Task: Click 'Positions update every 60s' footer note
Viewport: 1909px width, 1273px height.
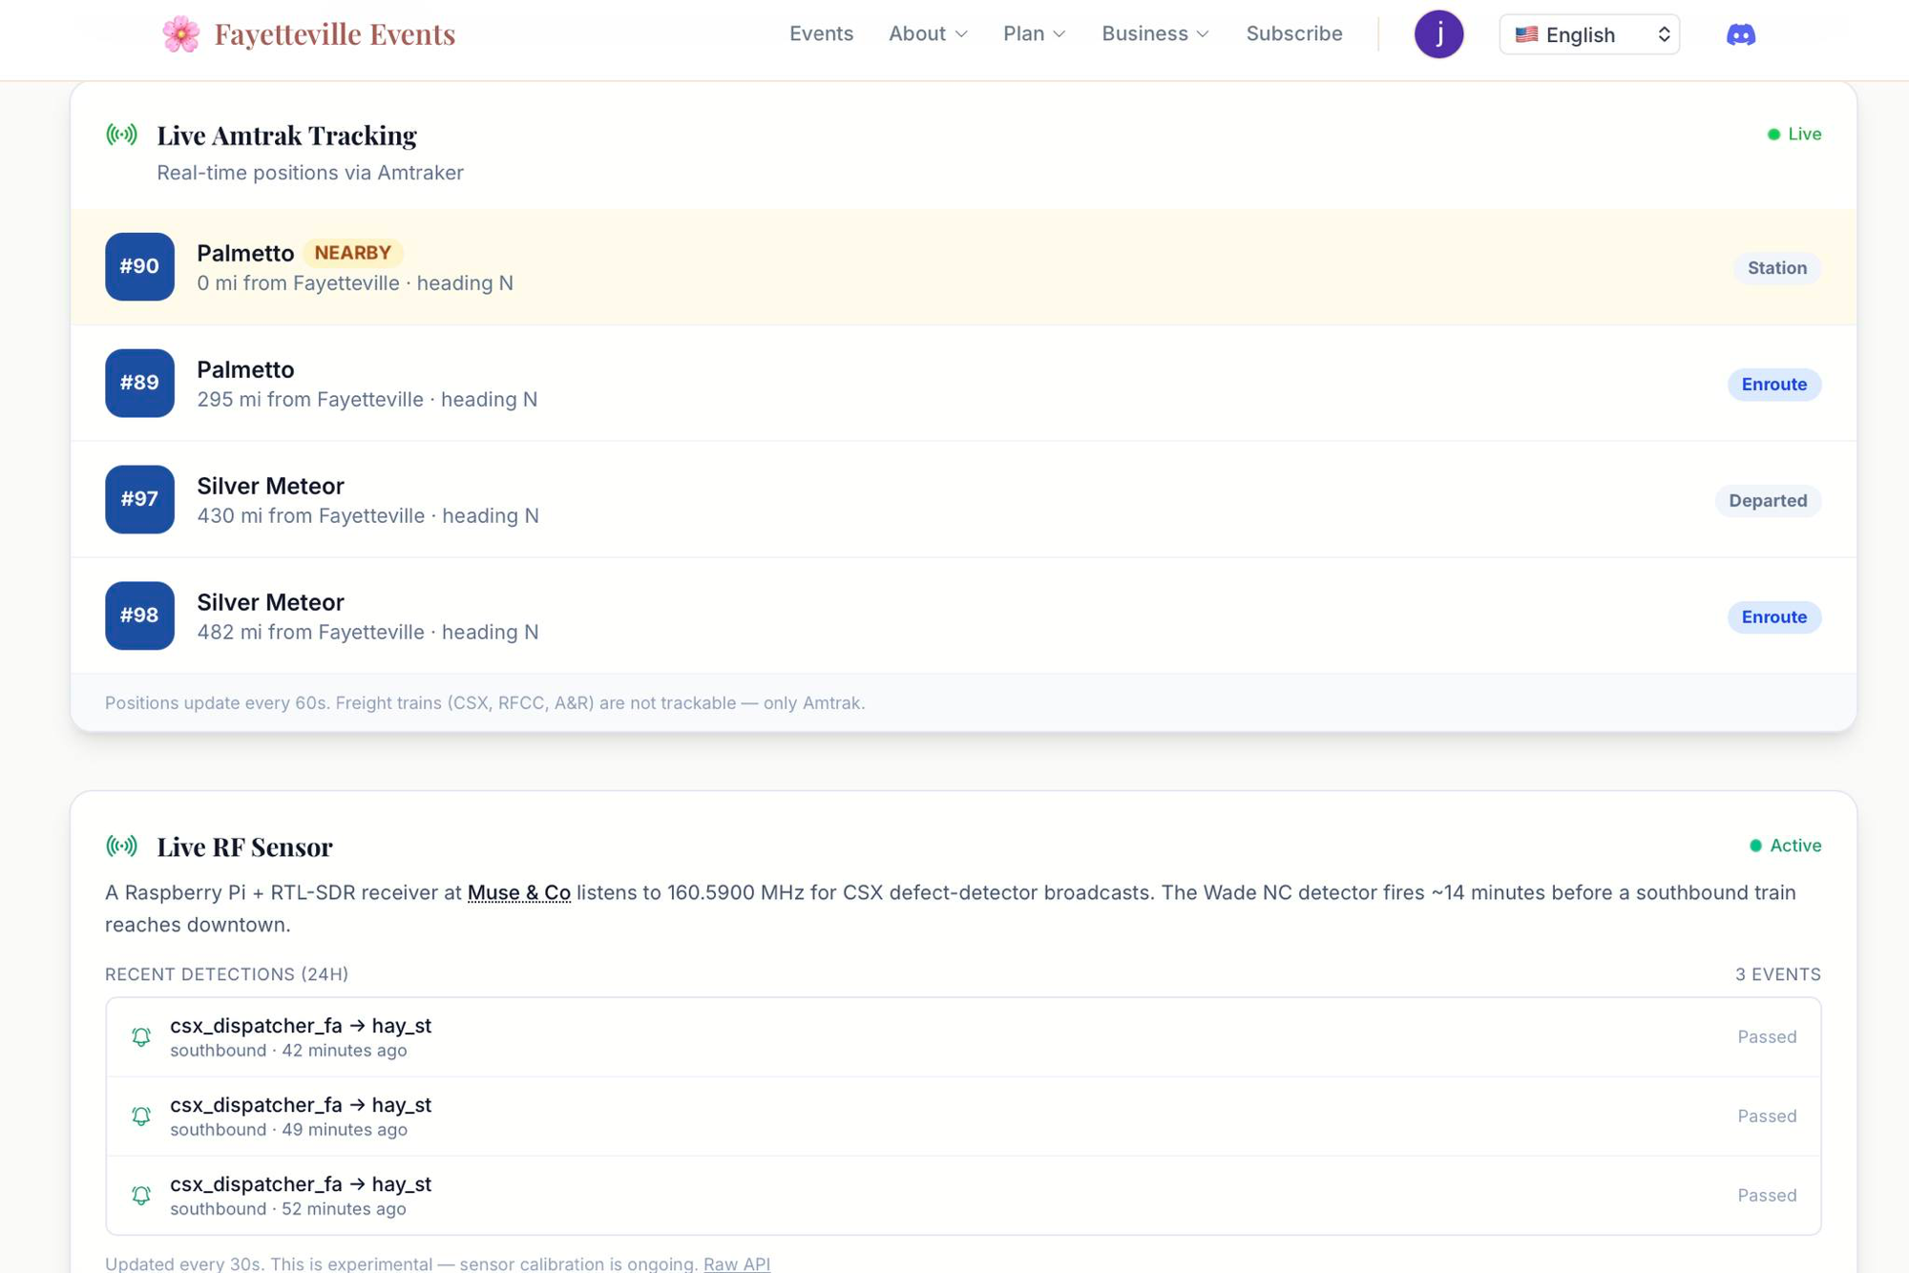Action: click(x=485, y=703)
